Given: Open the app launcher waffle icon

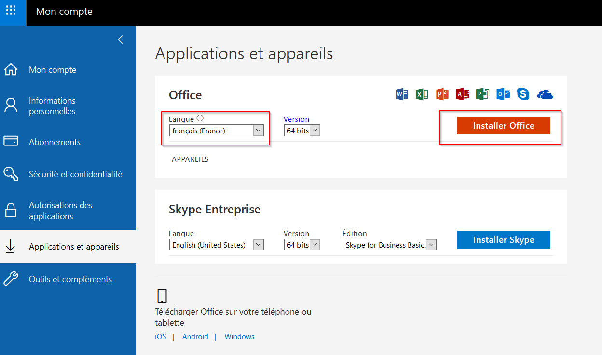Looking at the screenshot, I should tap(11, 11).
